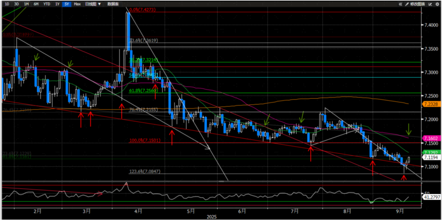This screenshot has width=442, height=220.
Task: Click the pencil edit-chart icon
Action: [x=407, y=4]
